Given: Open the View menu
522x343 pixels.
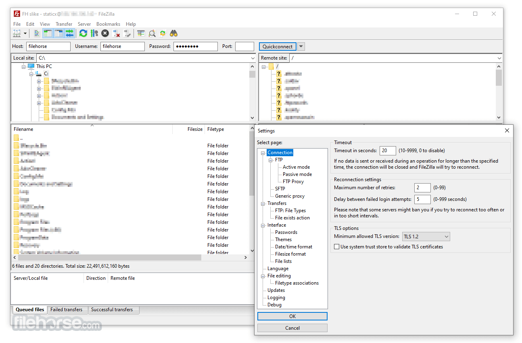Looking at the screenshot, I should (x=45, y=24).
